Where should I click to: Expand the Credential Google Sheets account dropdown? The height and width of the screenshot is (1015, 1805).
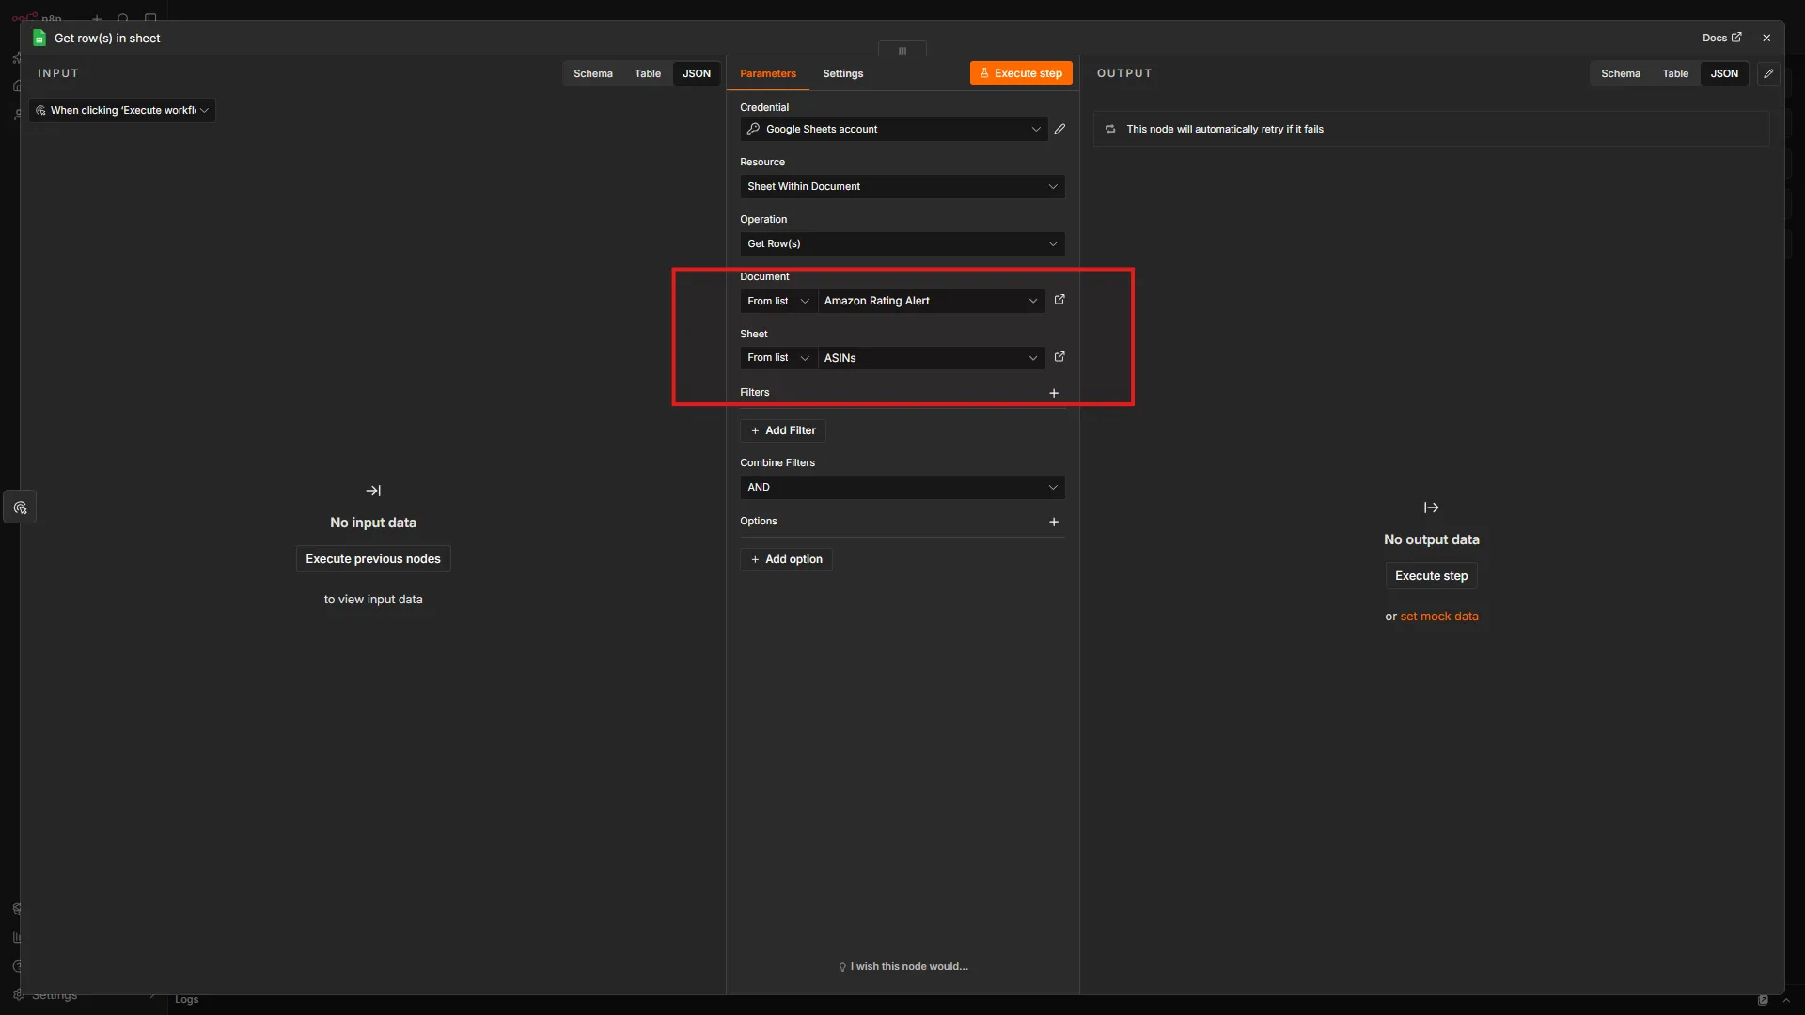(x=893, y=130)
